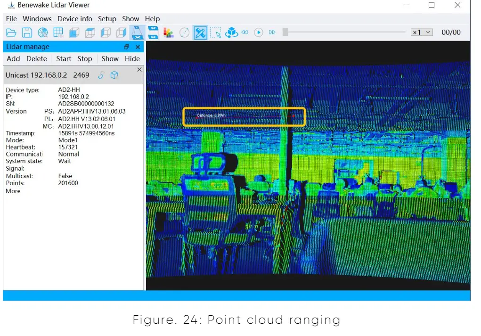Click the SN value AD2SB00000000132

[86, 104]
